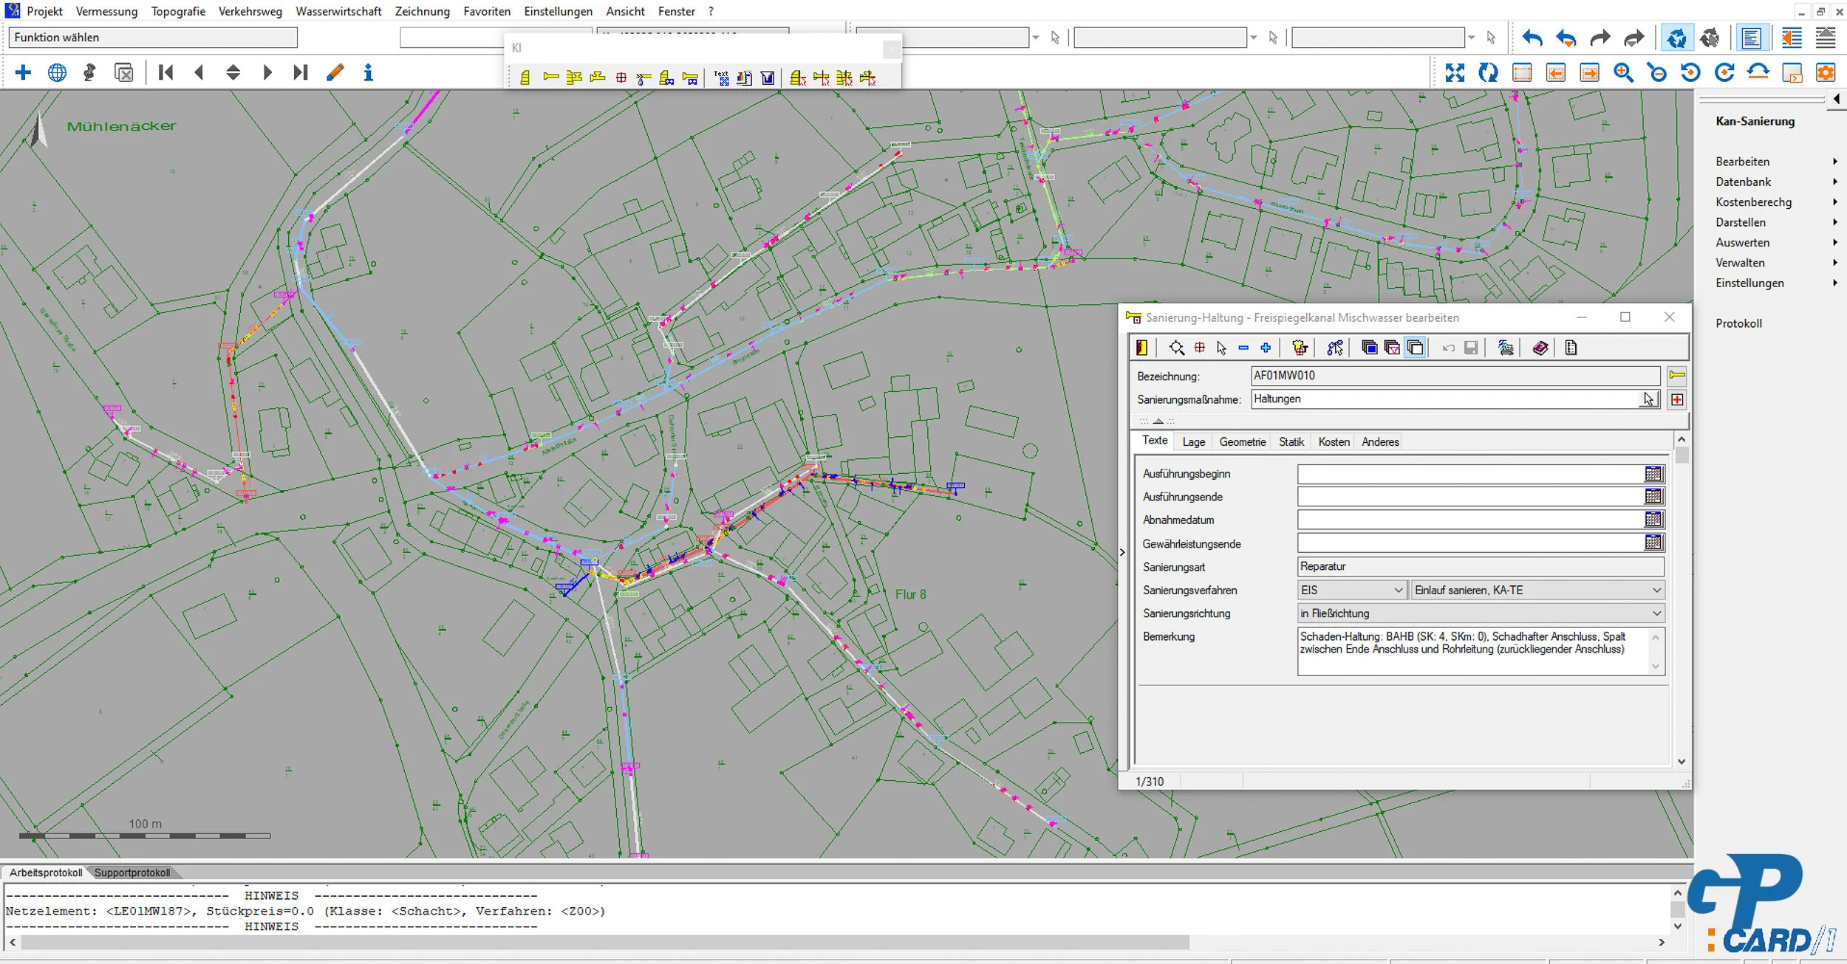Switch to the Geometrie tab
Image resolution: width=1847 pixels, height=964 pixels.
tap(1242, 441)
